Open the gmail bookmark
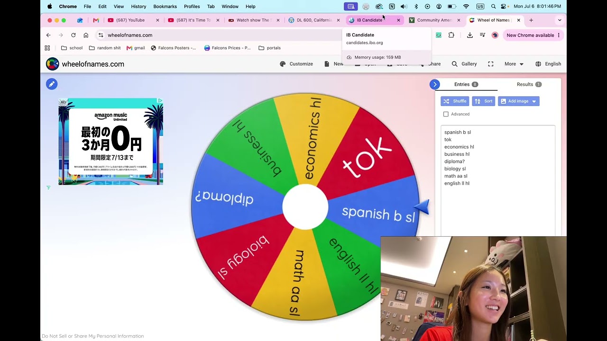 pos(136,48)
